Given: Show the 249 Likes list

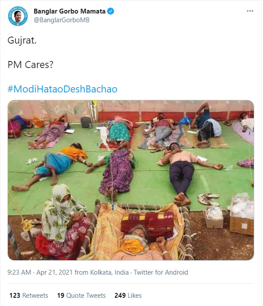Looking at the screenshot, I should tap(128, 296).
